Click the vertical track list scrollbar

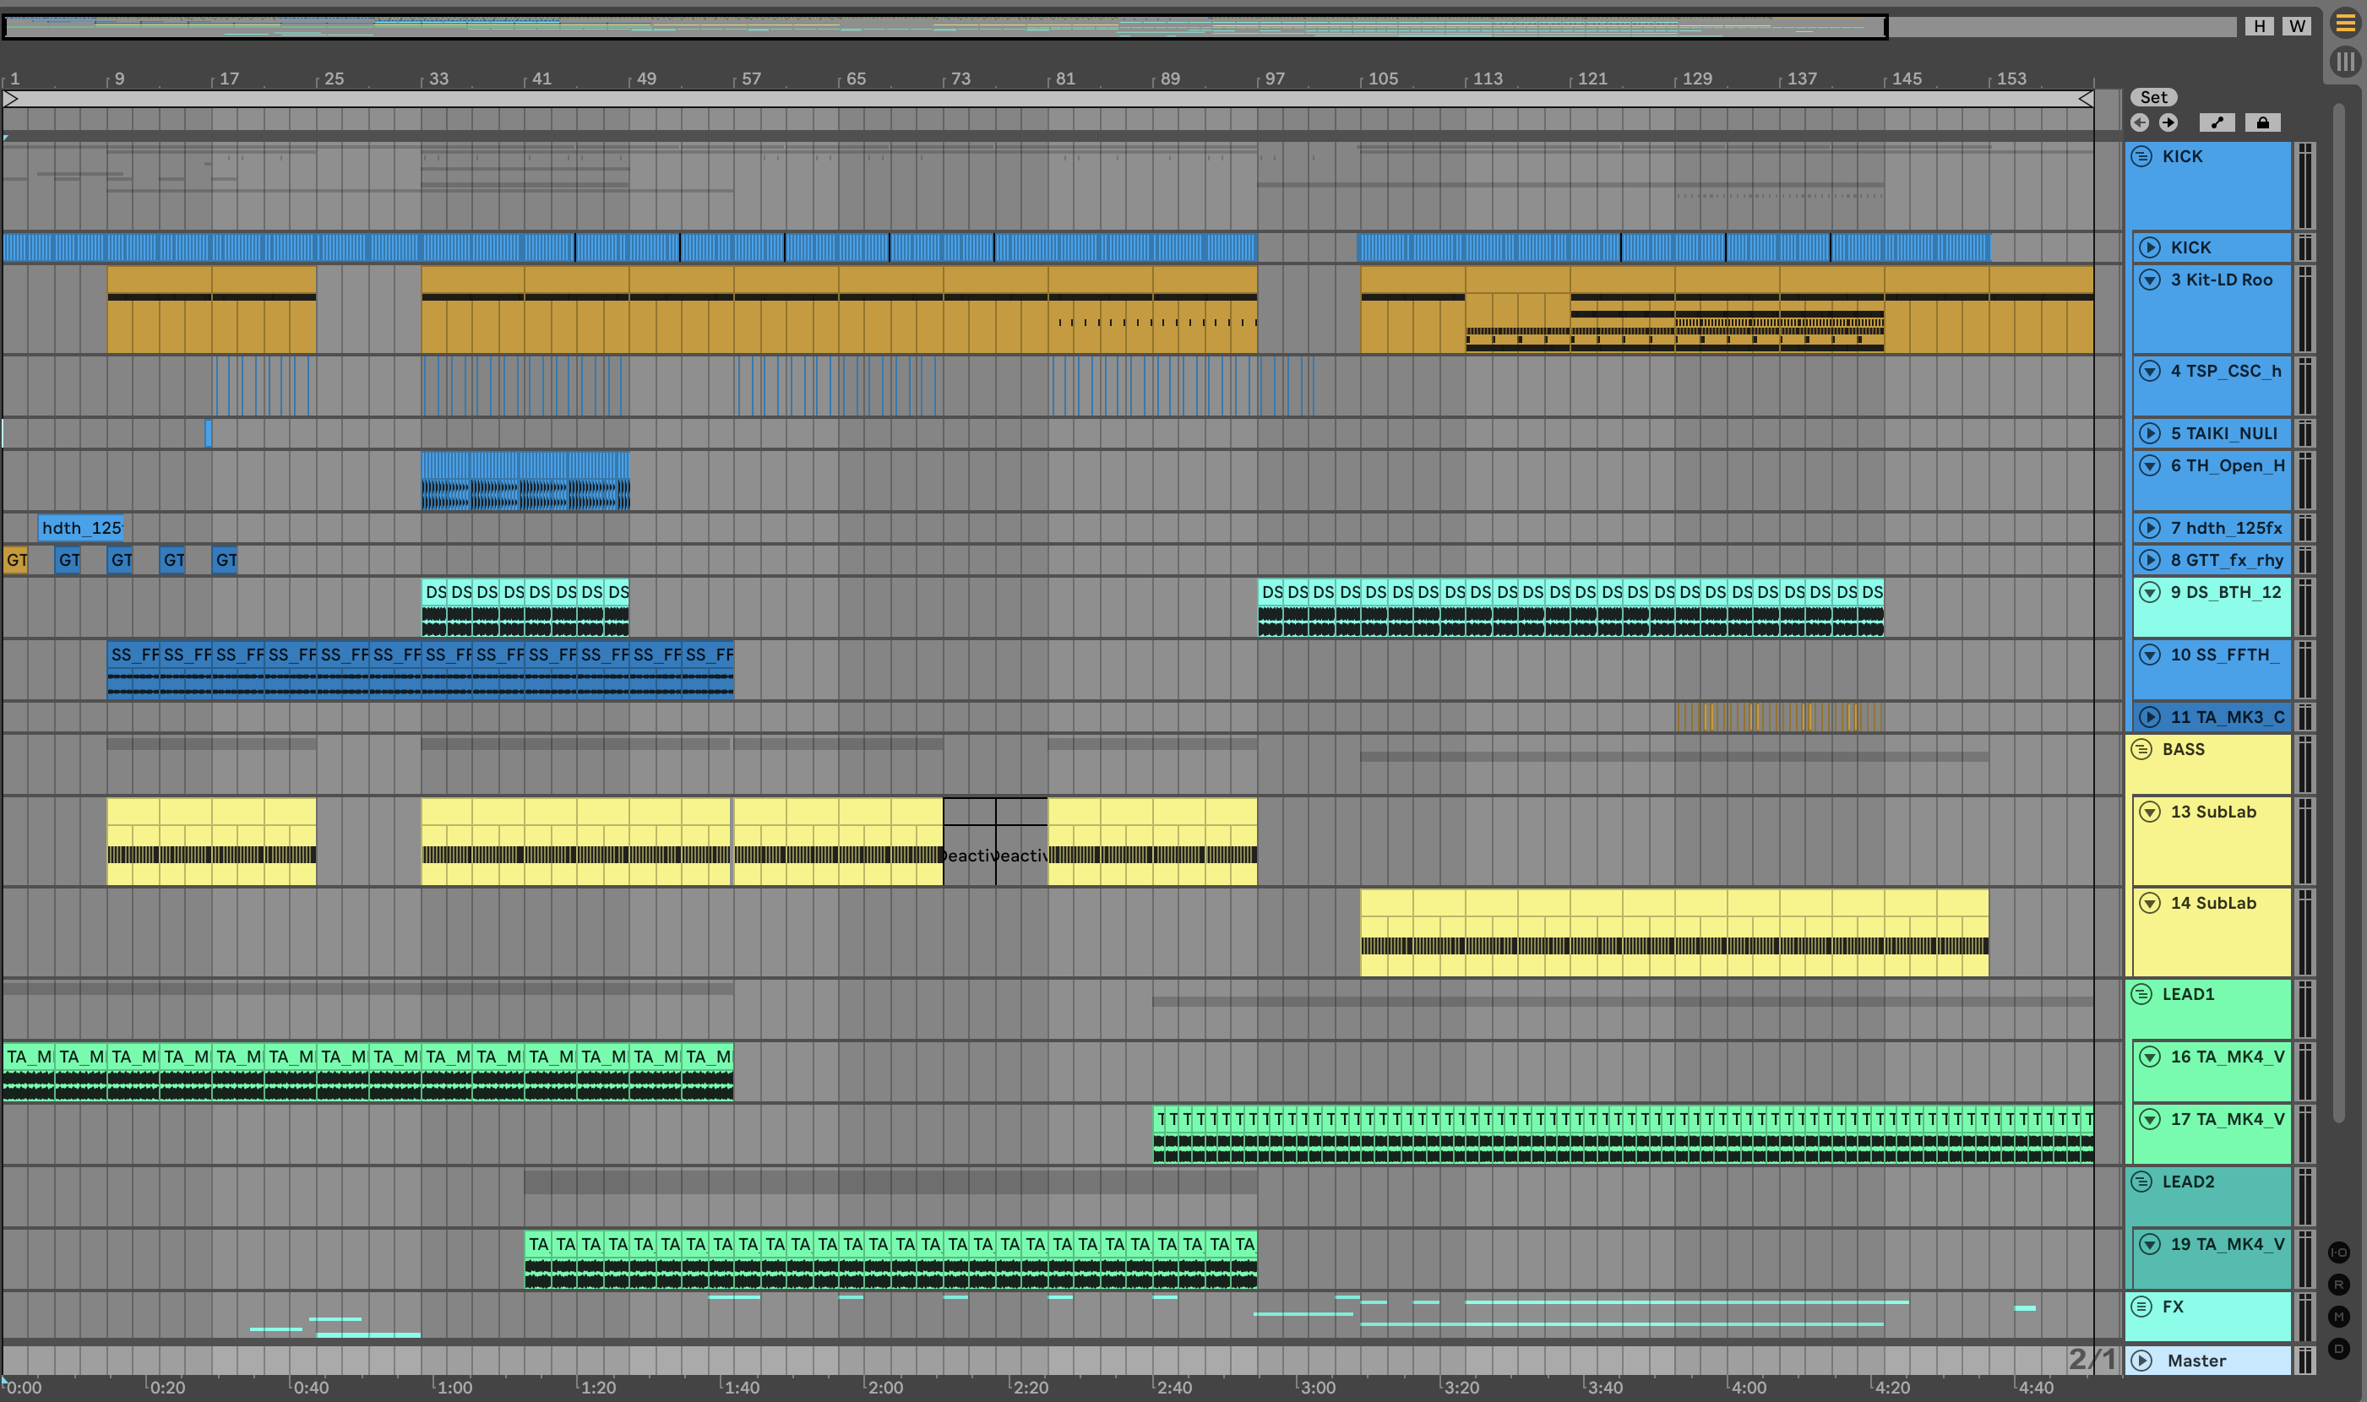[2337, 612]
